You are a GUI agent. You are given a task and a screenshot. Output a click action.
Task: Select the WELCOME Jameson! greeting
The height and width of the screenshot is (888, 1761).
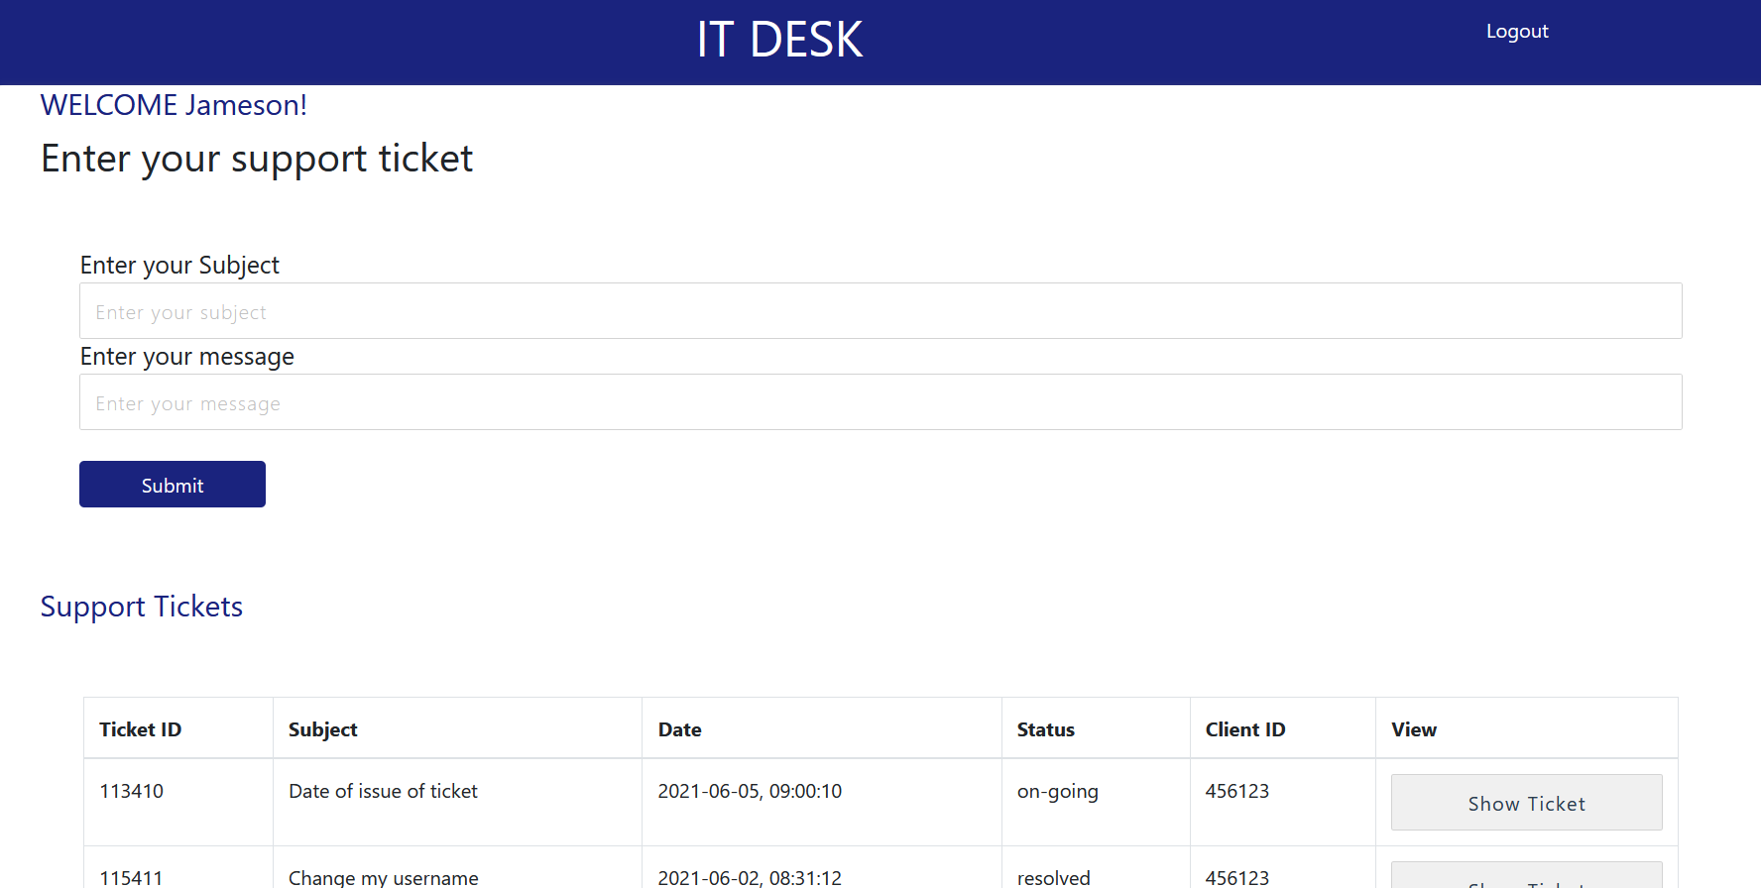(174, 105)
